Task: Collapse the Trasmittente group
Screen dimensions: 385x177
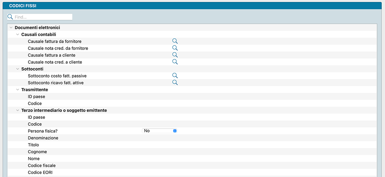Action: click(18, 90)
